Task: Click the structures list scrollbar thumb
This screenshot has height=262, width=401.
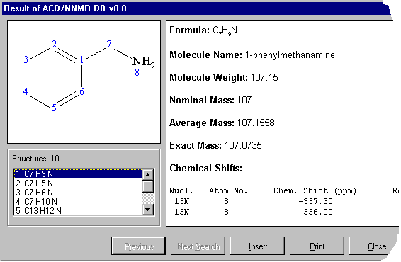Action: click(148, 186)
